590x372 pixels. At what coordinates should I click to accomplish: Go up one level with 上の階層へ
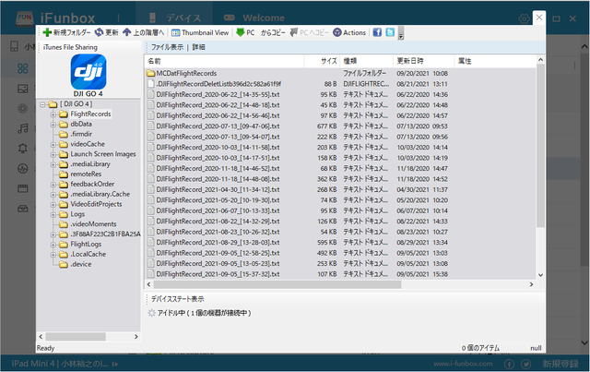(144, 33)
